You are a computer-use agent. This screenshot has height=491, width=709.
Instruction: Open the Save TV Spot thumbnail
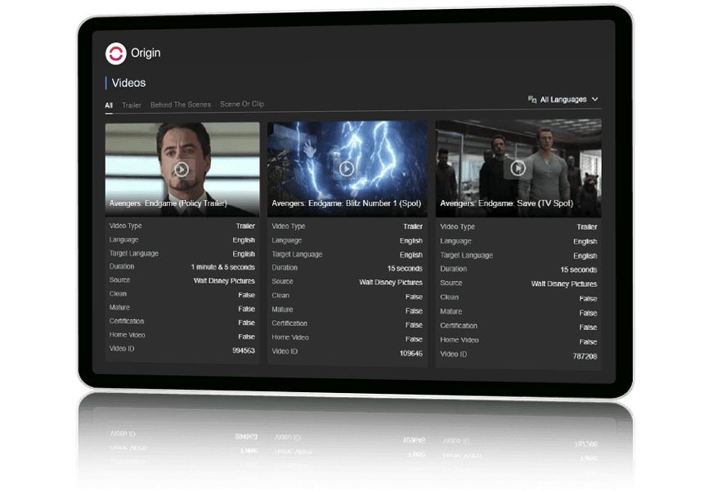pyautogui.click(x=518, y=168)
